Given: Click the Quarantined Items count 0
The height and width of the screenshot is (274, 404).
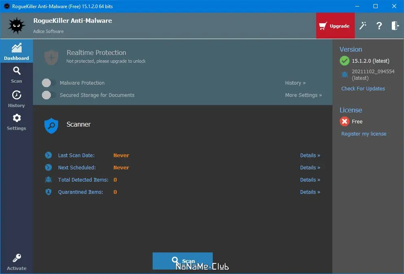Looking at the screenshot, I should [115, 192].
